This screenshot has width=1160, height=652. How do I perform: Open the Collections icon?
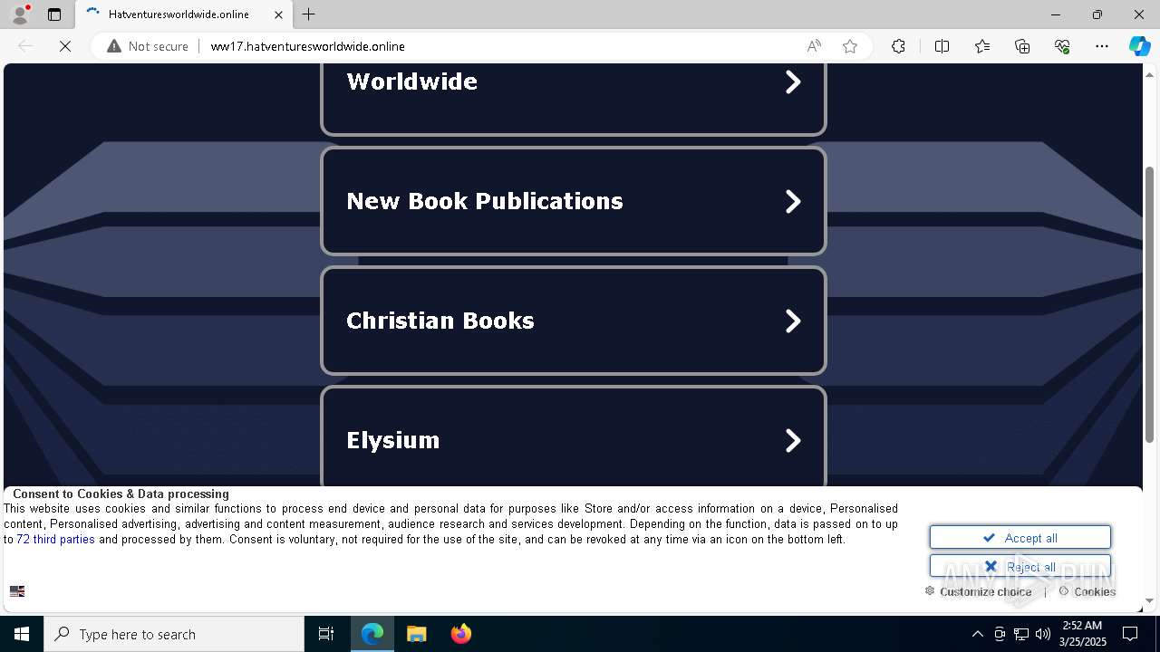(x=1022, y=46)
